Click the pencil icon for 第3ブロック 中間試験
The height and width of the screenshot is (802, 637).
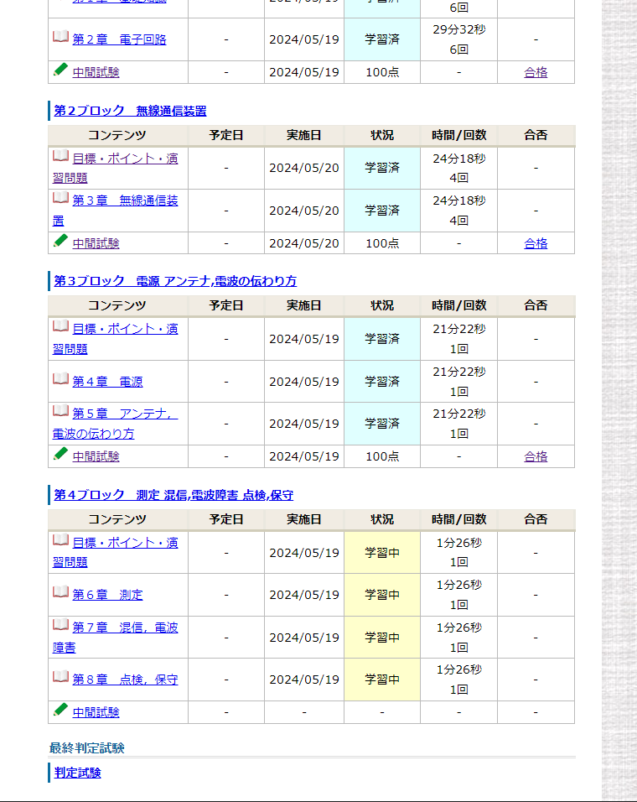[60, 454]
